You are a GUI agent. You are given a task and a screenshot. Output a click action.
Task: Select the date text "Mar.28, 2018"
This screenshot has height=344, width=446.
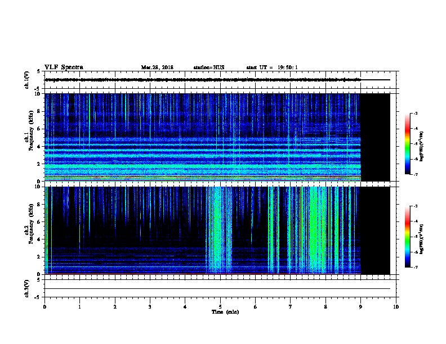pos(157,67)
